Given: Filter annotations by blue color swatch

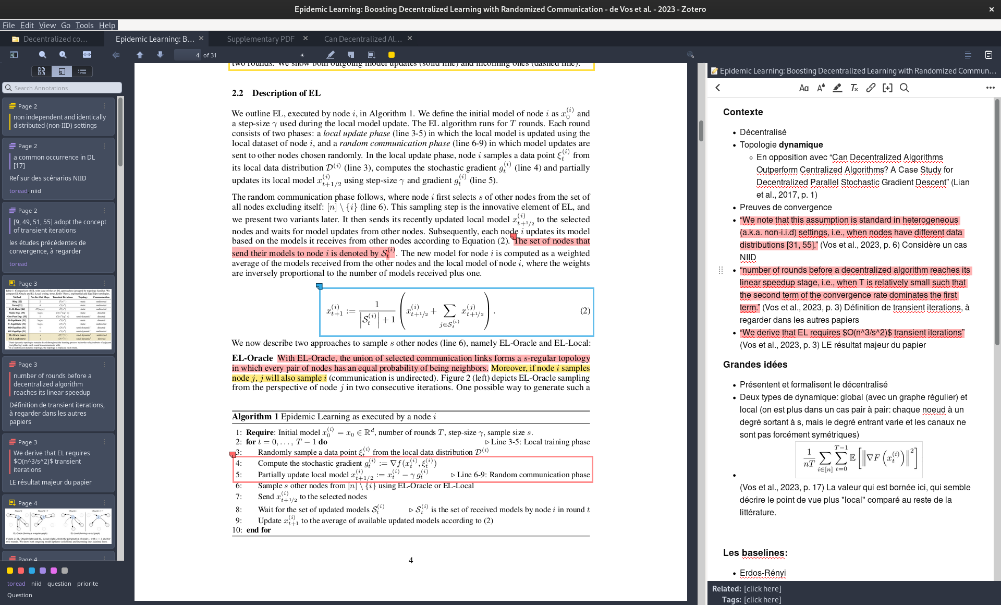Looking at the screenshot, I should tap(32, 571).
